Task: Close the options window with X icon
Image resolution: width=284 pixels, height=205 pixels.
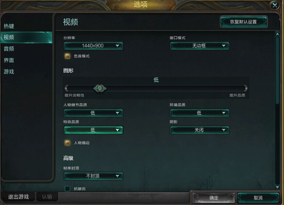Action: coord(275,5)
